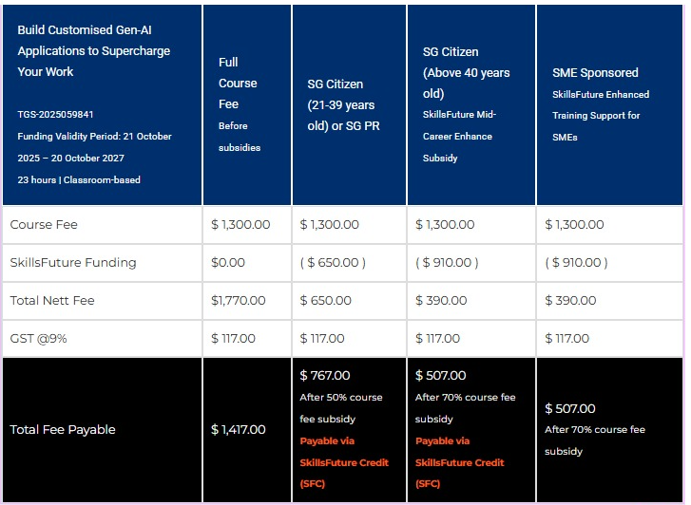Select the "Total Nett Fee" row label
691x505 pixels.
click(52, 301)
